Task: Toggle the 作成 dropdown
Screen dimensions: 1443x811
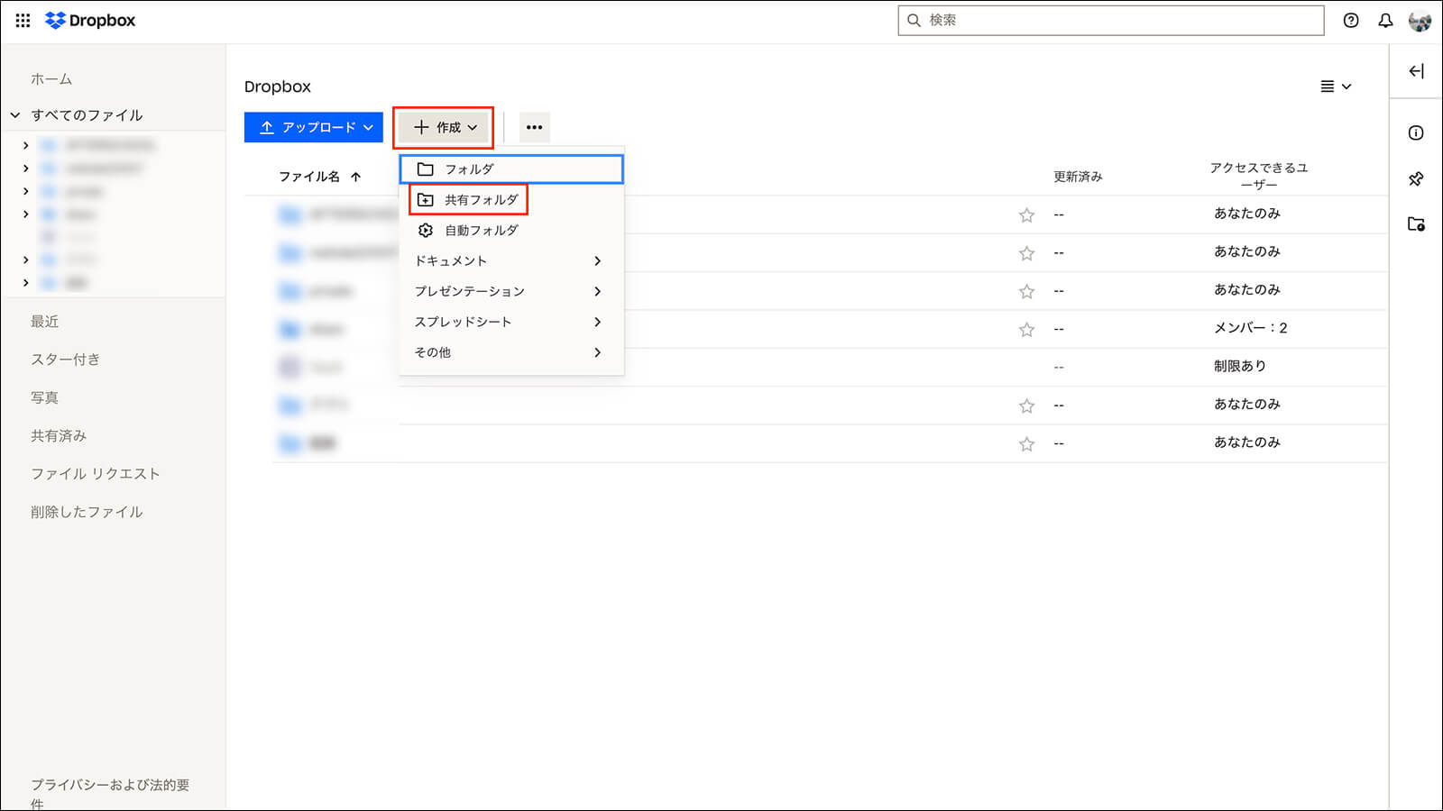Action: [445, 127]
